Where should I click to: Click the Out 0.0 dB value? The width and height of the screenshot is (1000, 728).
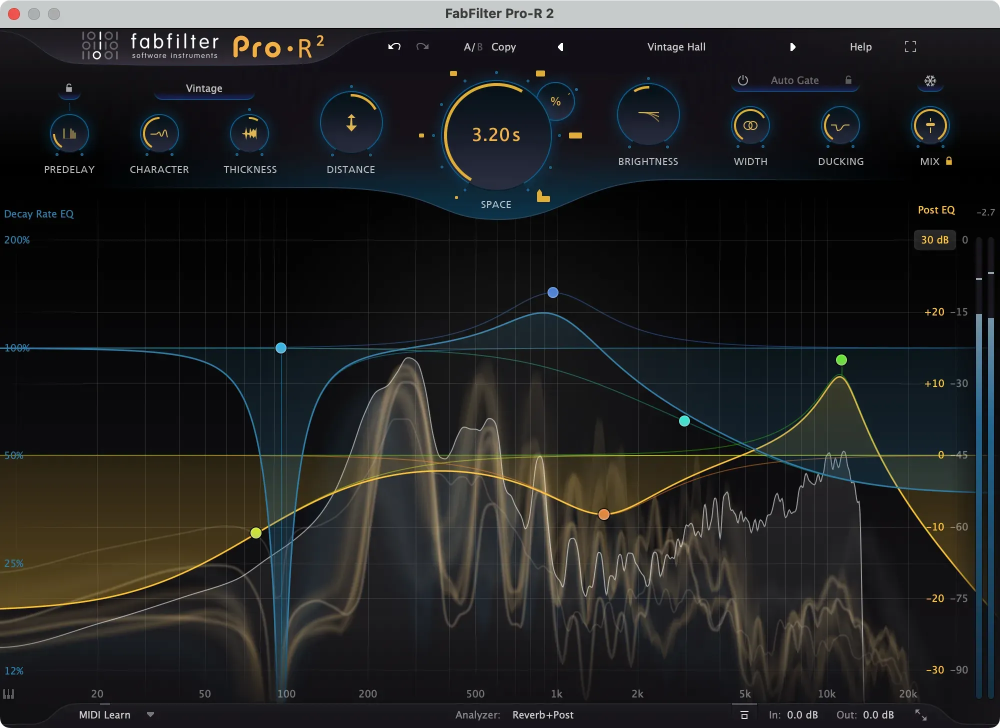tap(878, 715)
